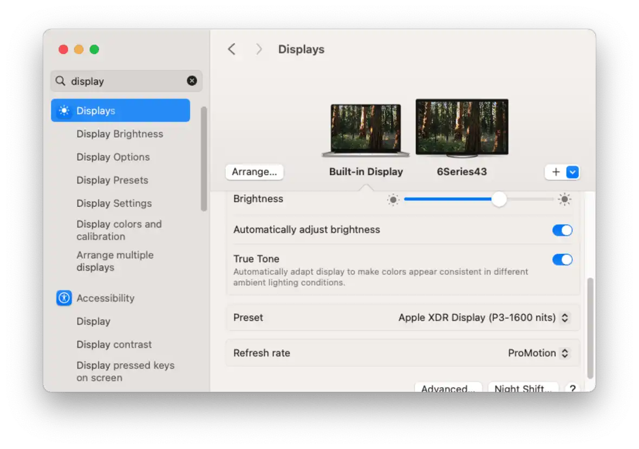Click the Displays sun icon in sidebar
This screenshot has height=449, width=639.
(64, 111)
